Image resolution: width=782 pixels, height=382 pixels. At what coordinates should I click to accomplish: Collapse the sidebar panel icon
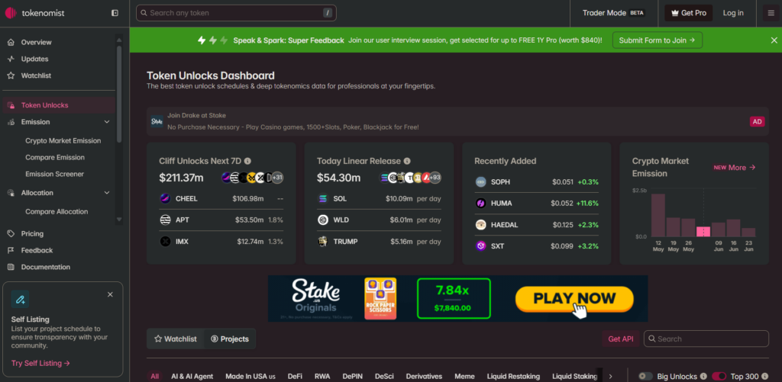pos(115,13)
